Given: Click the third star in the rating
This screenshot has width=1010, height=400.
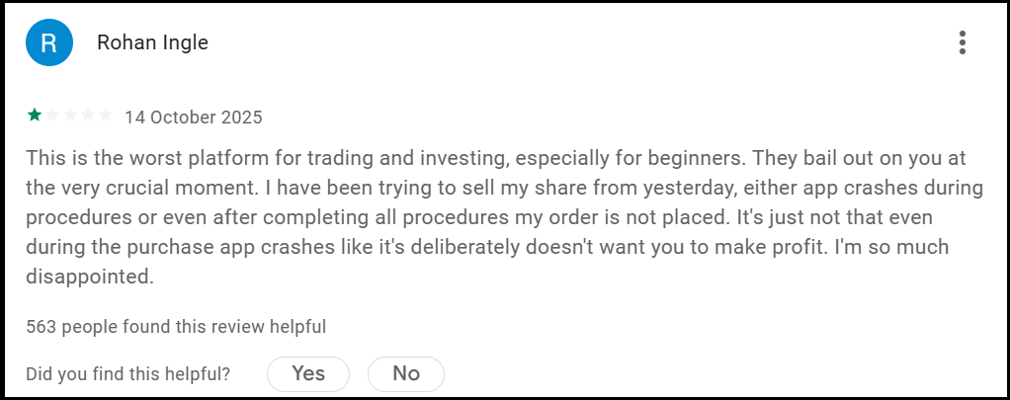Looking at the screenshot, I should coord(70,116).
